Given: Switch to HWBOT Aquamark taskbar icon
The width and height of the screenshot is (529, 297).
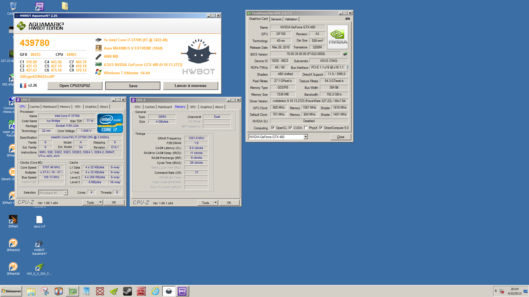Looking at the screenshot, I should pos(169,291).
